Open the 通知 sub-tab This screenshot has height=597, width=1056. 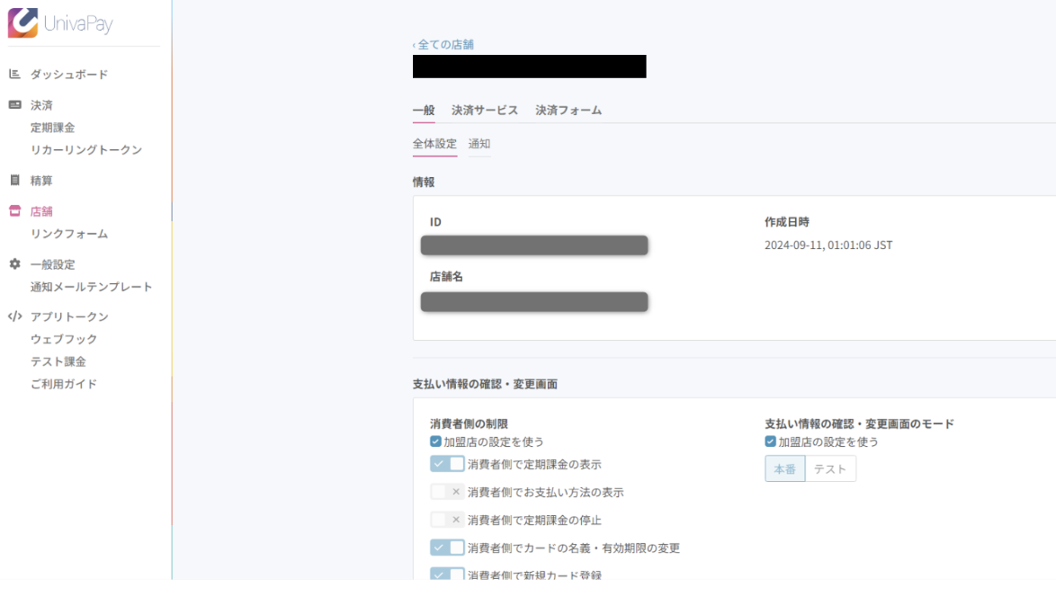tap(479, 144)
